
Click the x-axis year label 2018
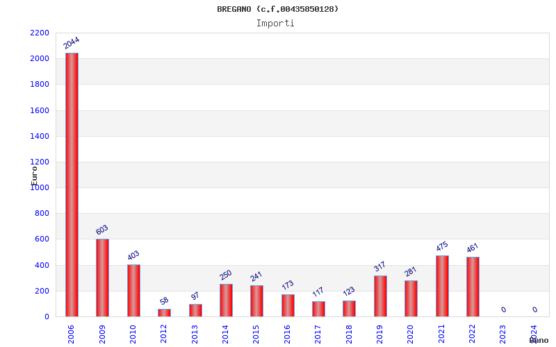(349, 335)
